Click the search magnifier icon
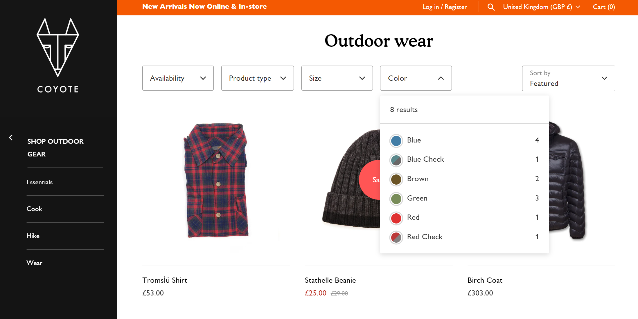 point(491,7)
